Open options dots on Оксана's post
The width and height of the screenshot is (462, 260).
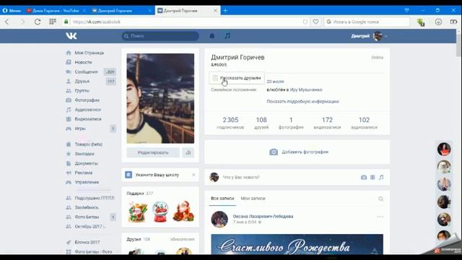coord(380,217)
